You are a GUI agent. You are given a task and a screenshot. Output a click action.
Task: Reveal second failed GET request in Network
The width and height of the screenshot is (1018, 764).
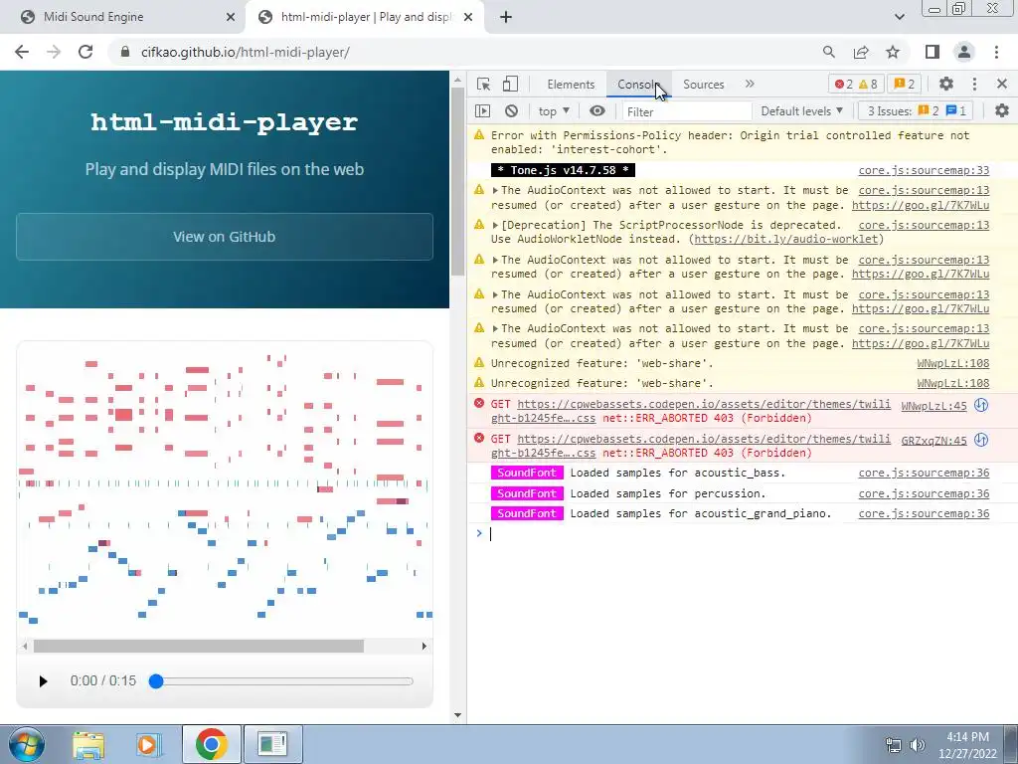[x=981, y=440]
